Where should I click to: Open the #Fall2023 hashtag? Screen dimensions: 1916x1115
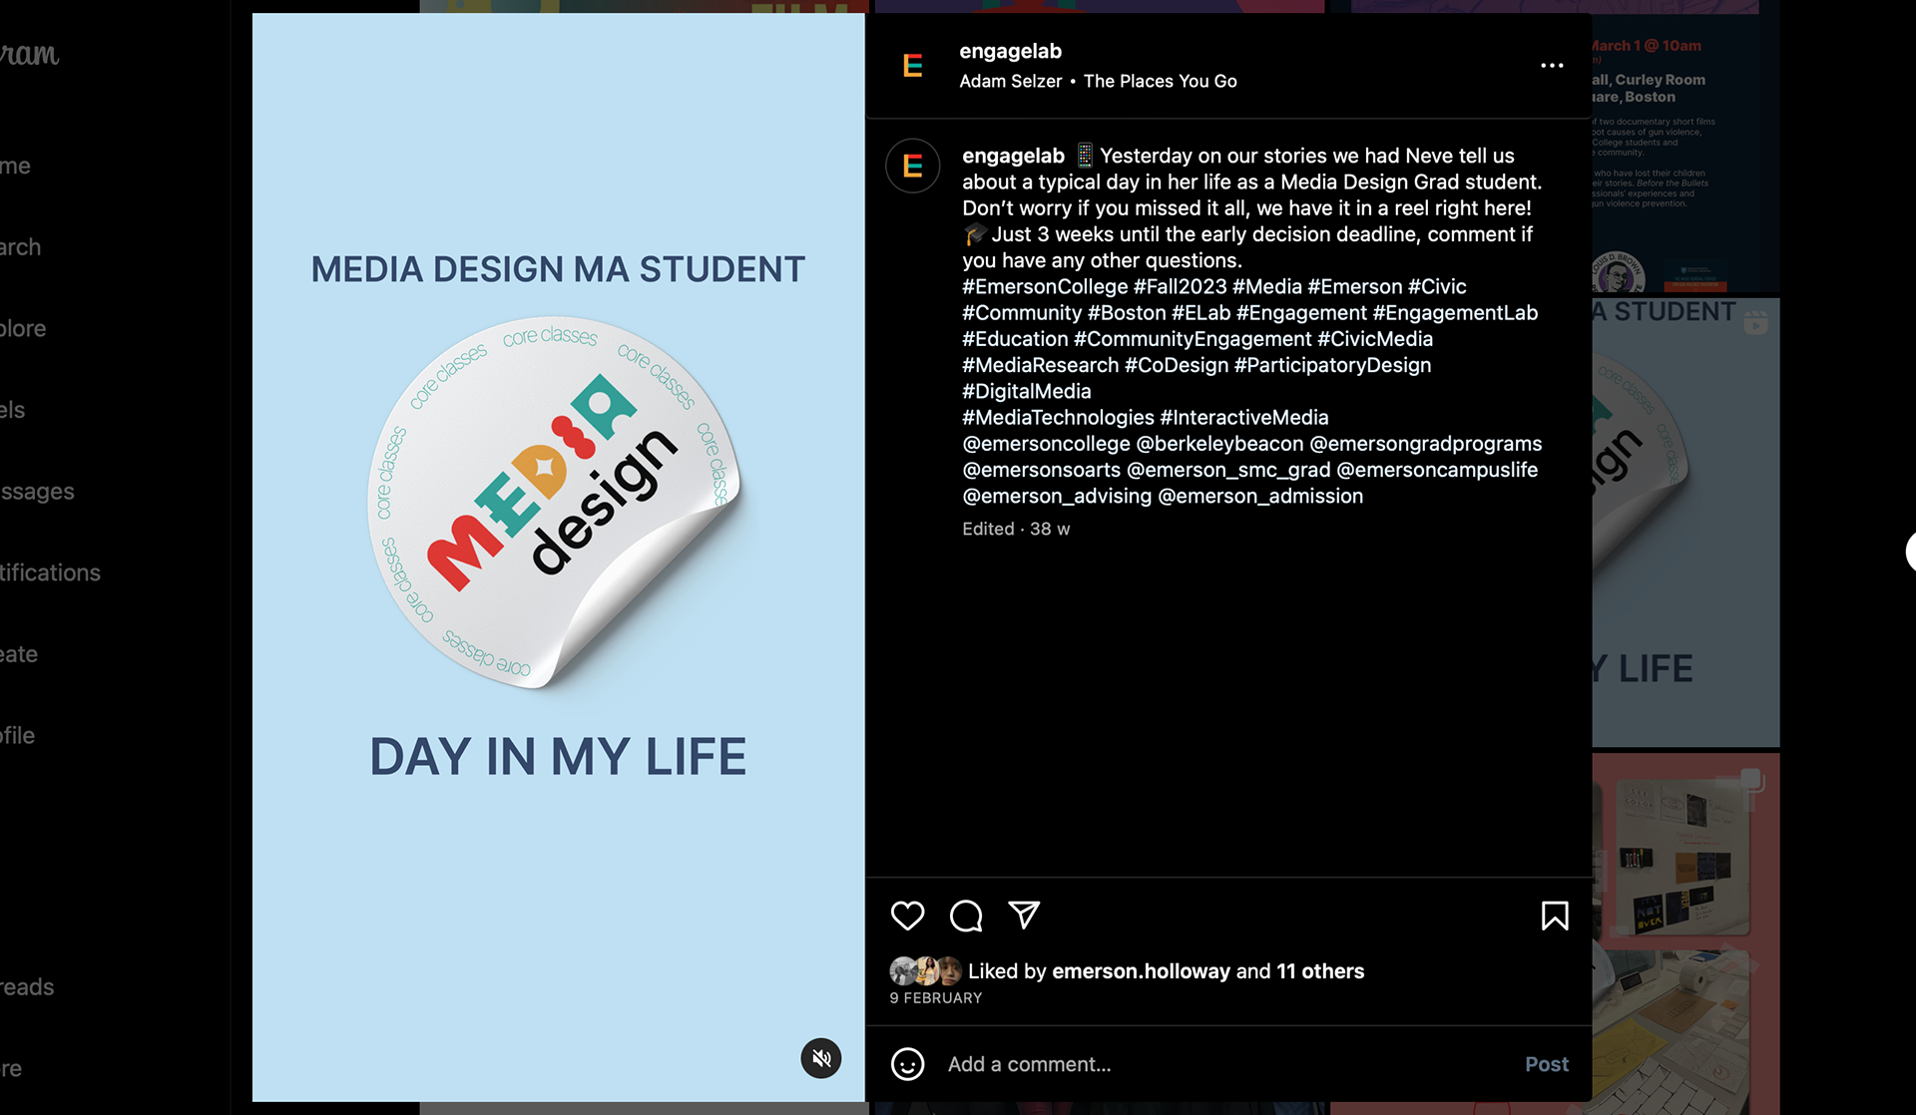point(1180,286)
